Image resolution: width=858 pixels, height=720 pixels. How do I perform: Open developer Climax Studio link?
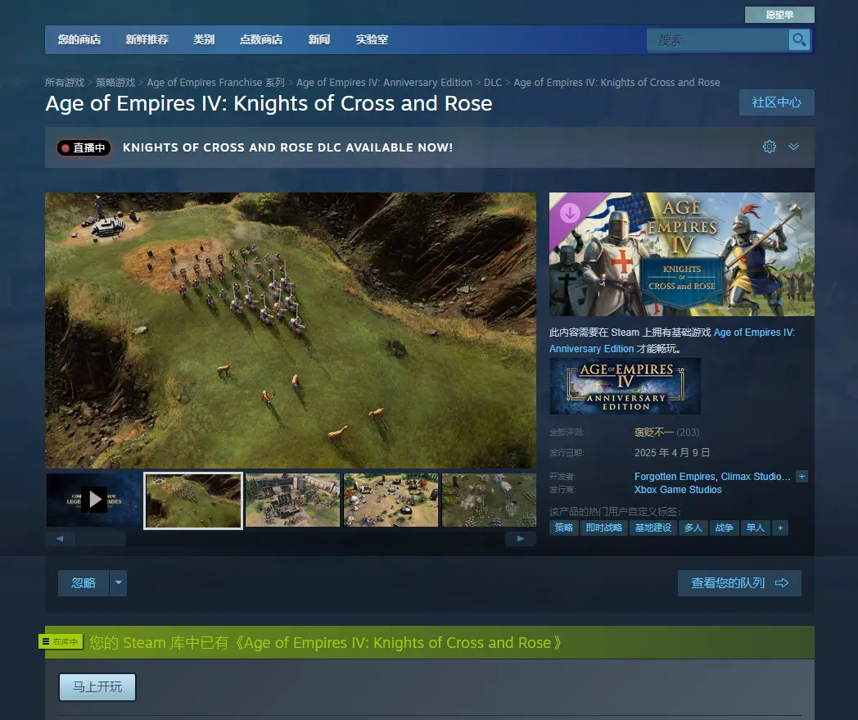click(756, 477)
